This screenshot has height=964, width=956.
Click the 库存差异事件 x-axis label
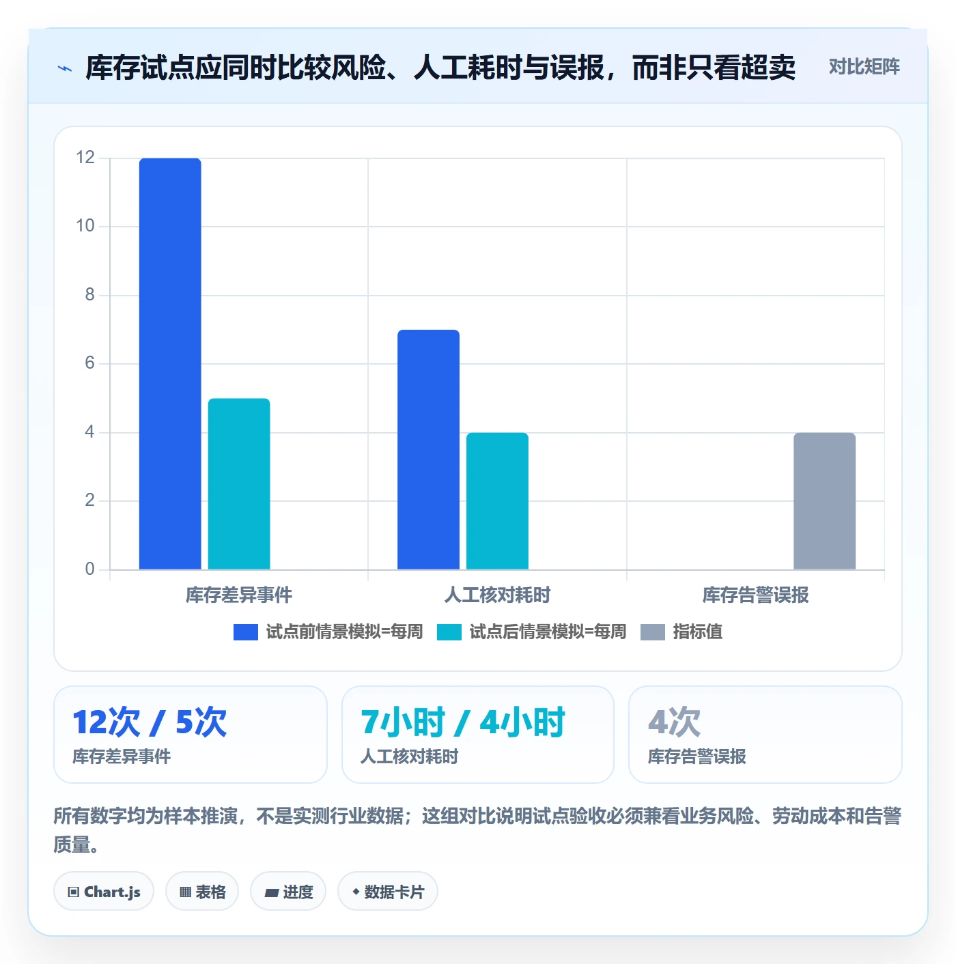239,595
